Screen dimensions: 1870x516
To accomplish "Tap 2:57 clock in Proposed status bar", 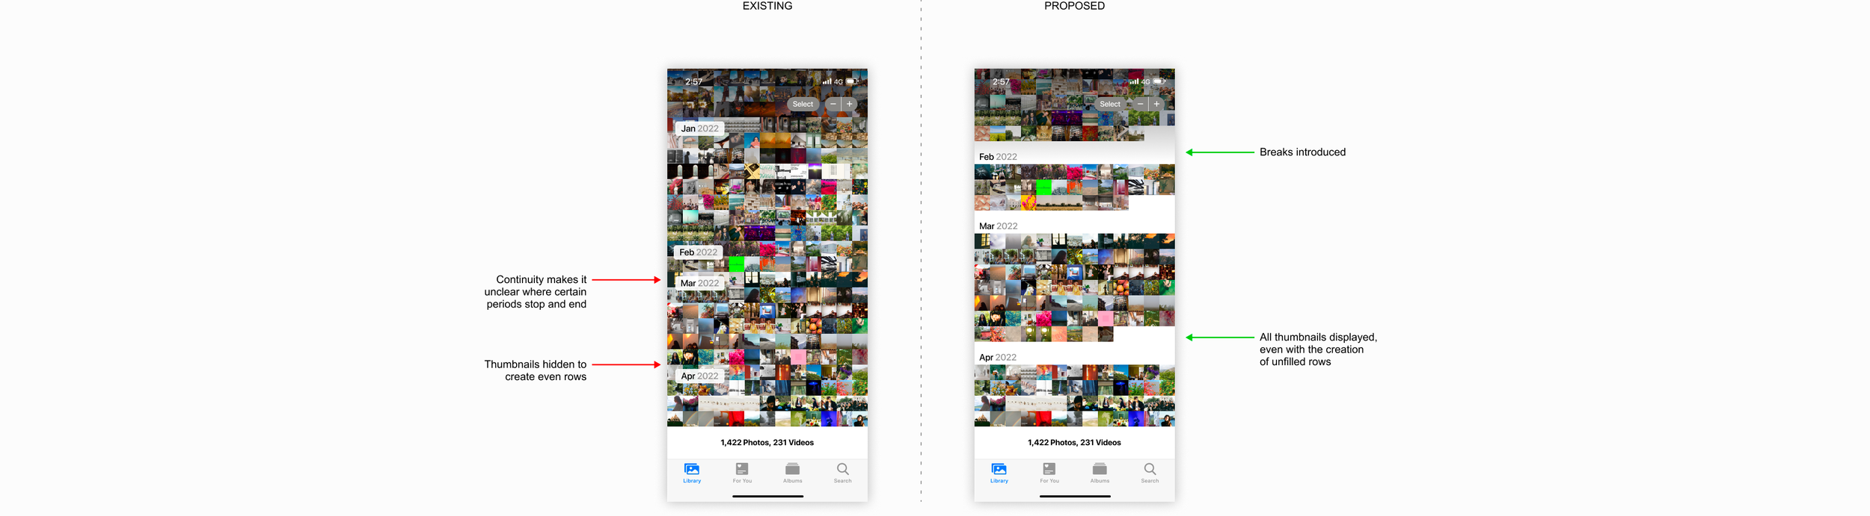I will click(x=1001, y=82).
